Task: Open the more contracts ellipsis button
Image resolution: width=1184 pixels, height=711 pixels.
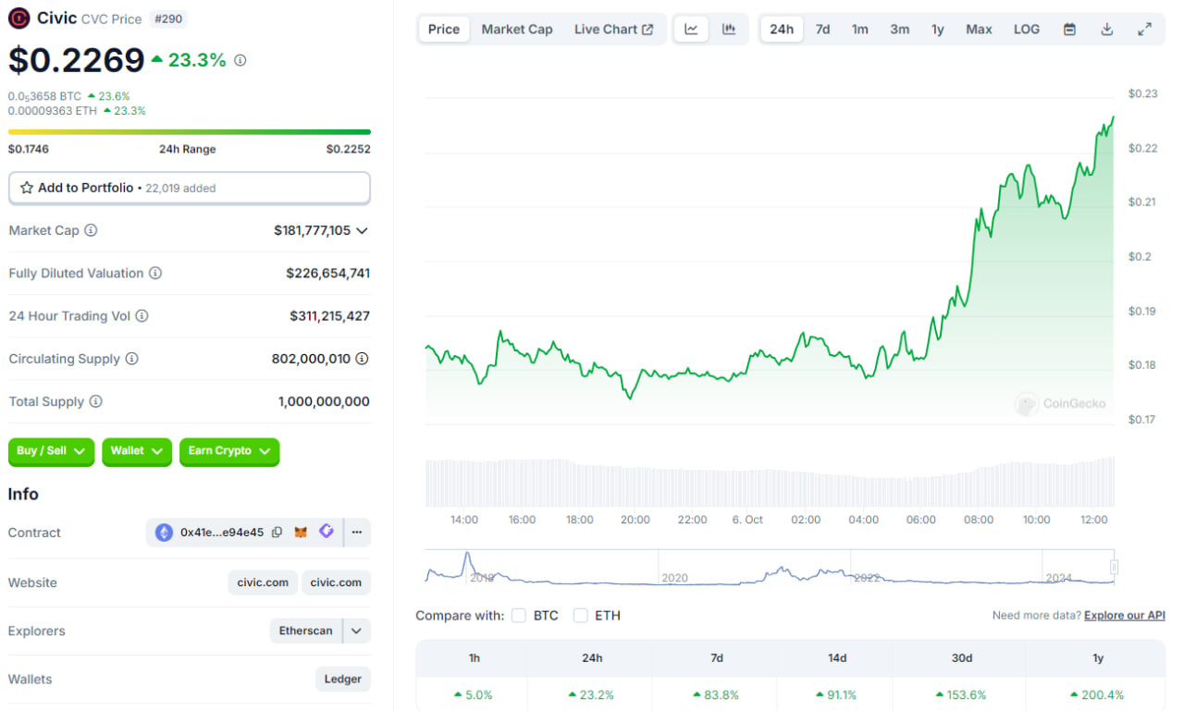Action: pyautogui.click(x=357, y=533)
